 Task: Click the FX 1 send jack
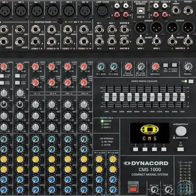click(x=99, y=30)
